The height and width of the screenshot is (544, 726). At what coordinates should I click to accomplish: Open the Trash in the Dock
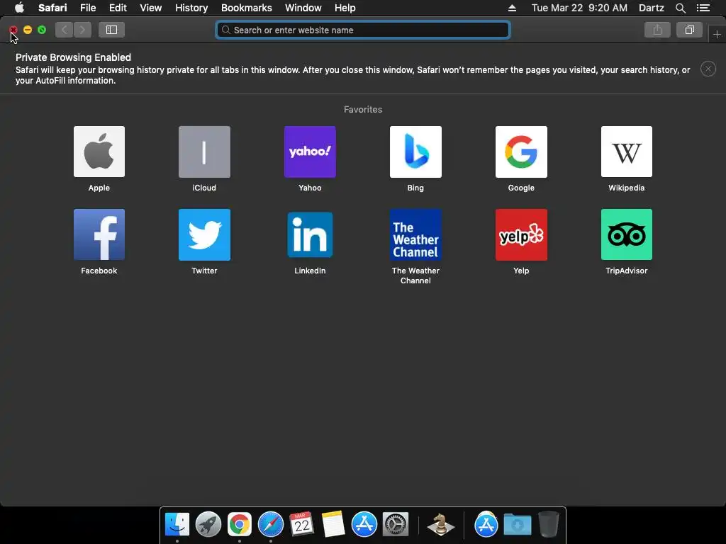coord(549,525)
